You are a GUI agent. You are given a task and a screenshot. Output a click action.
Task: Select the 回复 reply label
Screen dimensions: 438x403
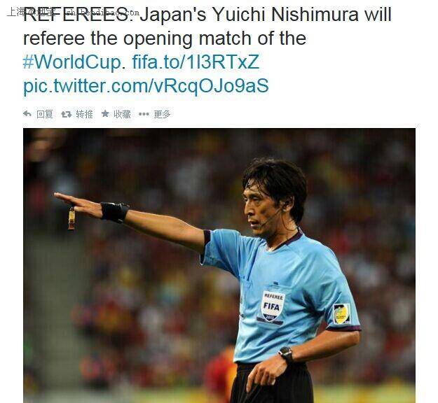[45, 114]
